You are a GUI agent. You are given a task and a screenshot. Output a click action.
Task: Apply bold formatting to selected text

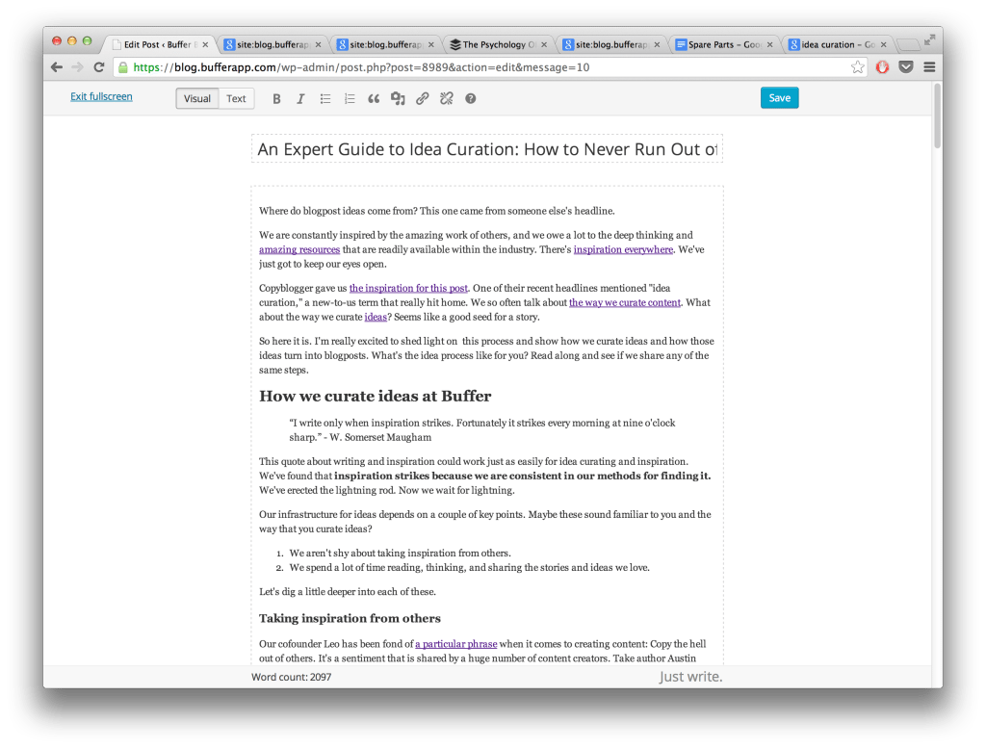276,97
